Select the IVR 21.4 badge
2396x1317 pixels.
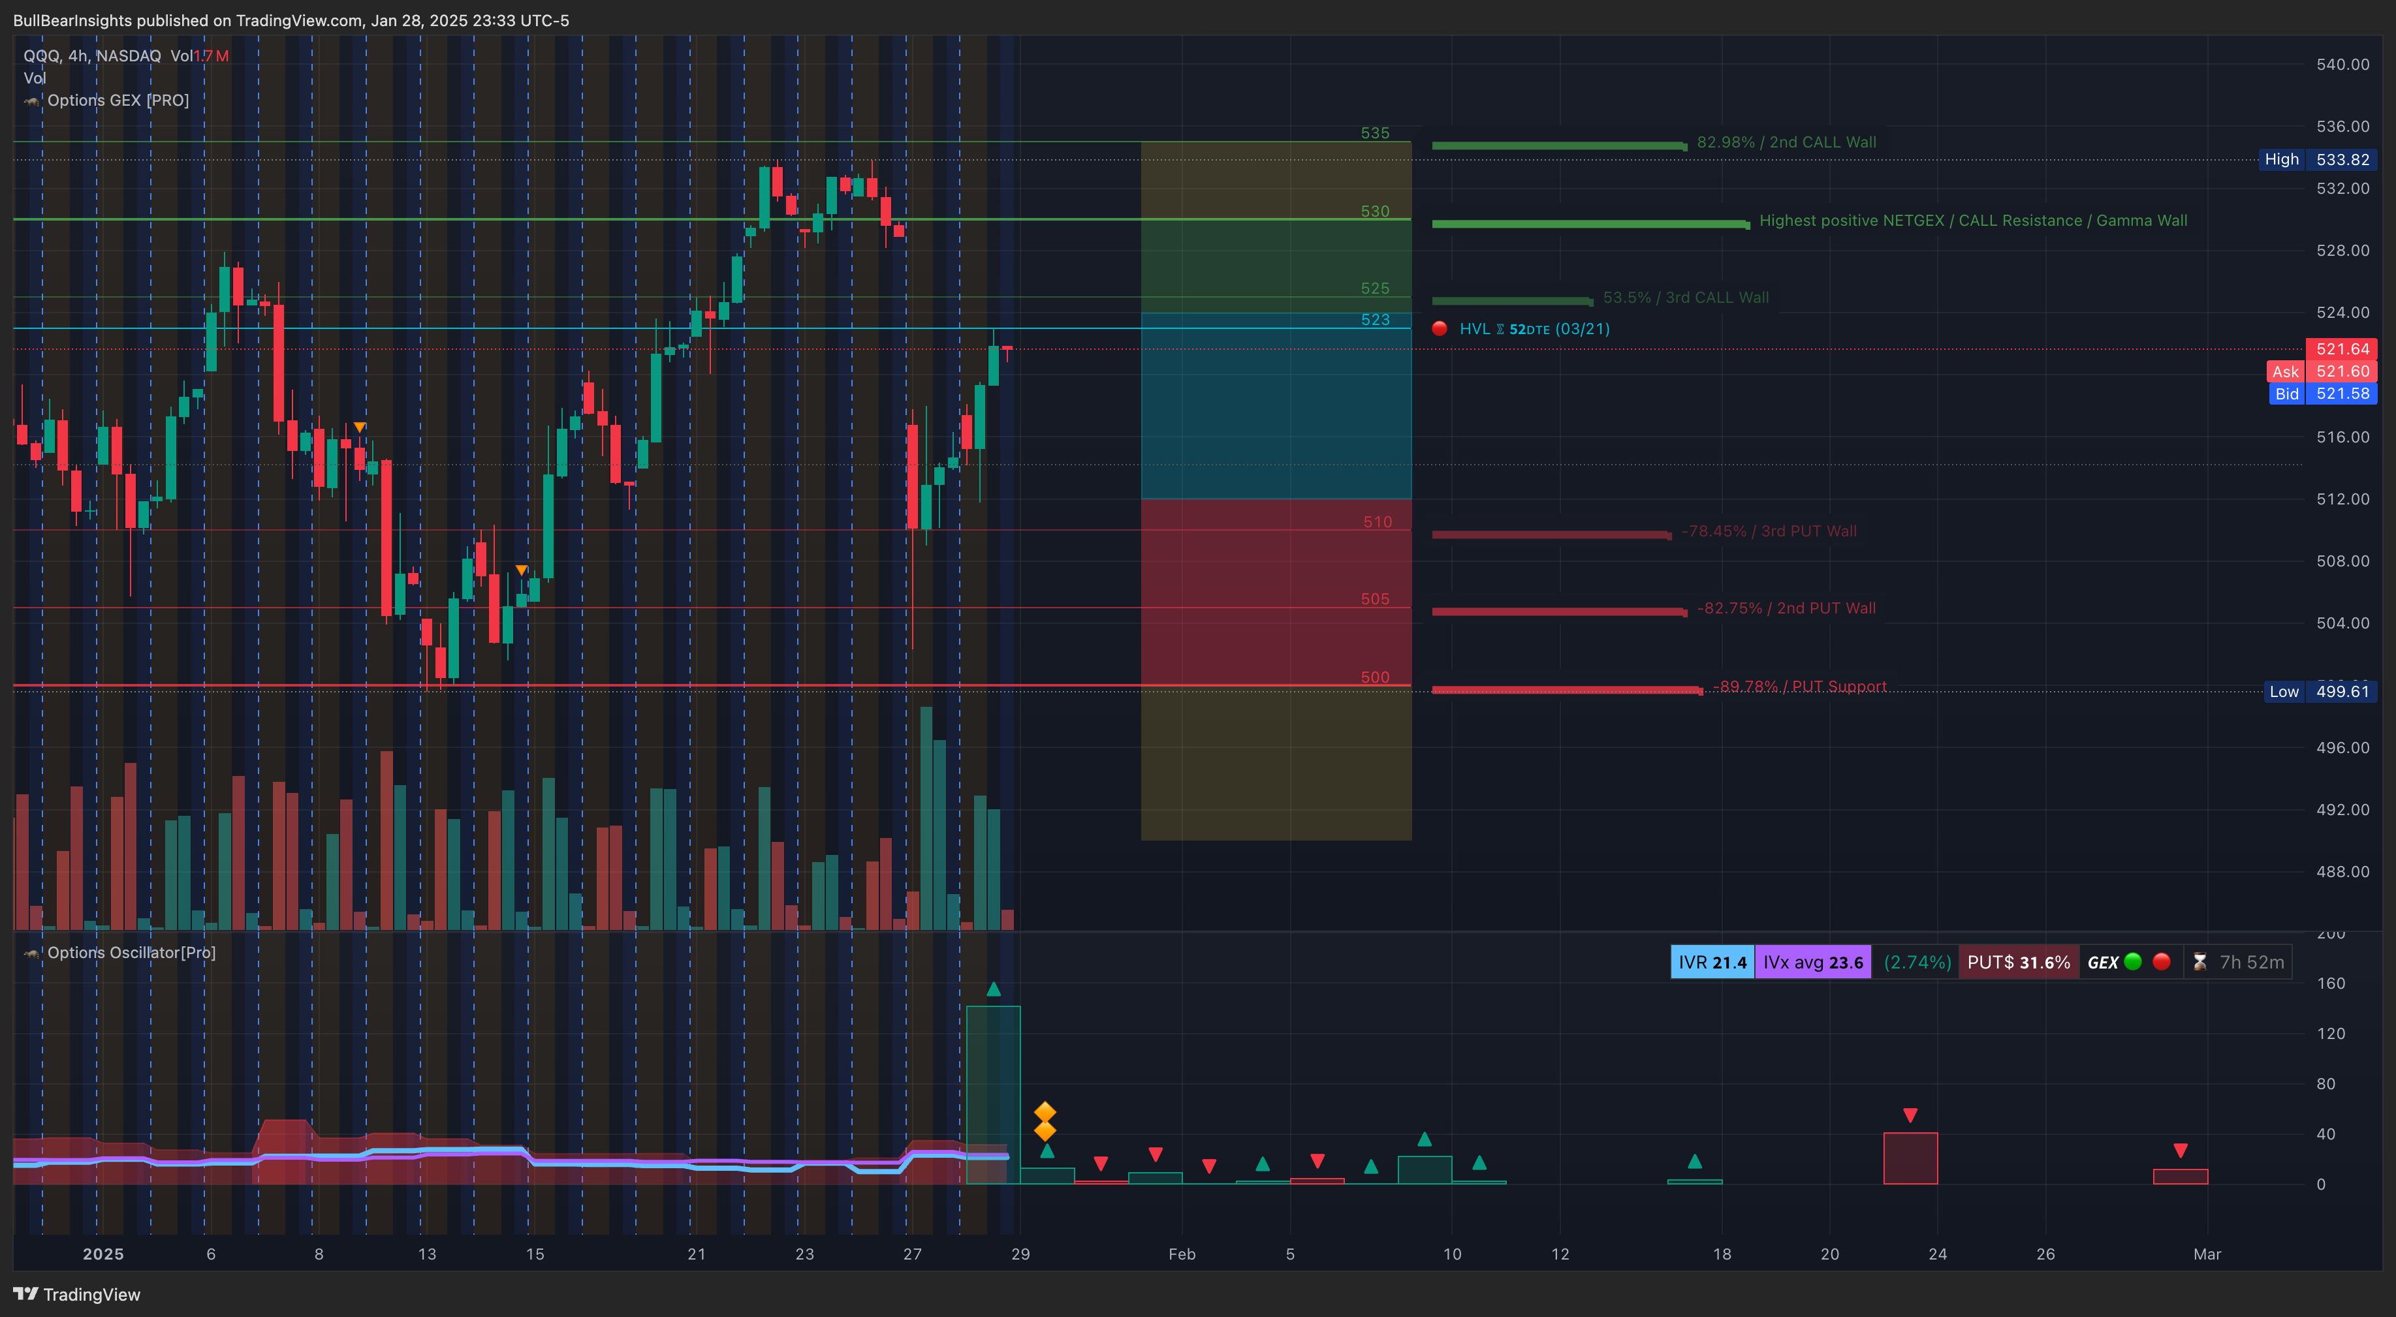[x=1712, y=962]
